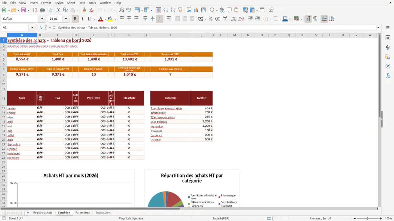The height and width of the screenshot is (221, 394).
Task: Click the Font Color red A swatch
Action: pos(101,19)
